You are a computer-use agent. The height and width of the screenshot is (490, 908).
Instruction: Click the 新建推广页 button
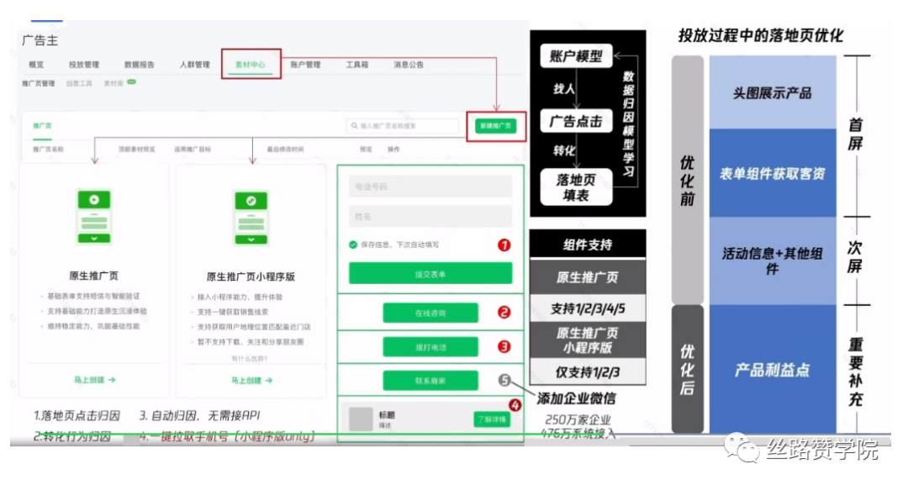pyautogui.click(x=496, y=126)
